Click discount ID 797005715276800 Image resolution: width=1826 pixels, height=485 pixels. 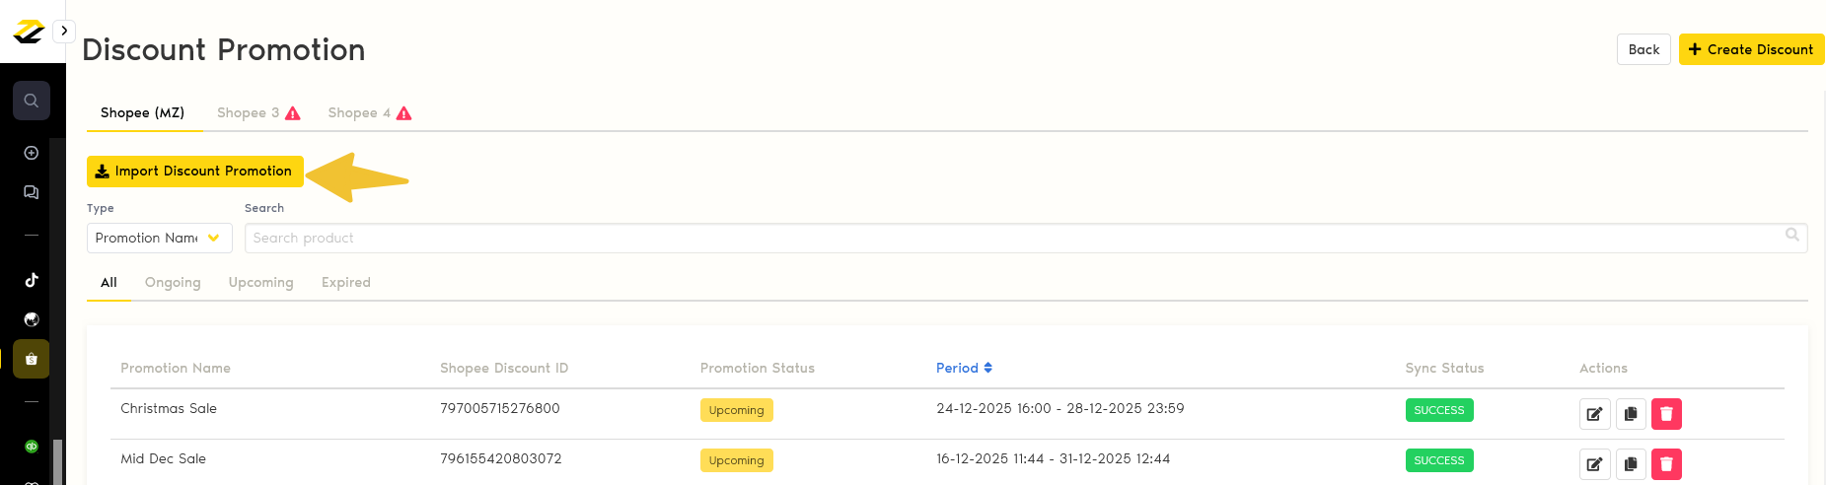click(500, 408)
